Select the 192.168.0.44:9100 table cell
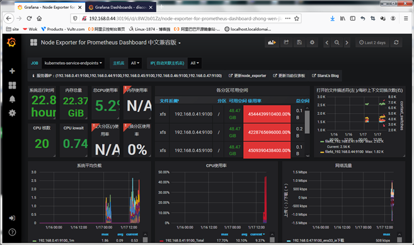The image size is (414, 245). tap(193, 132)
